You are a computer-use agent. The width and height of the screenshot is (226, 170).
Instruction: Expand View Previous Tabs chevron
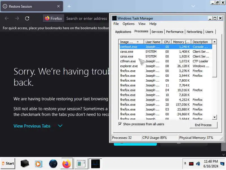tap(60, 126)
